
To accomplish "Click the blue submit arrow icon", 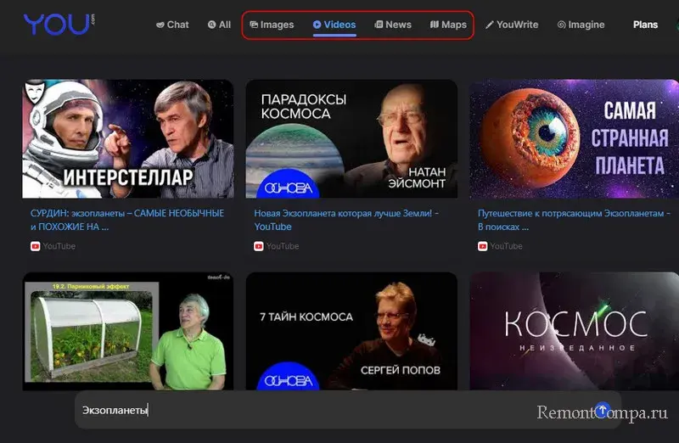I will [603, 411].
